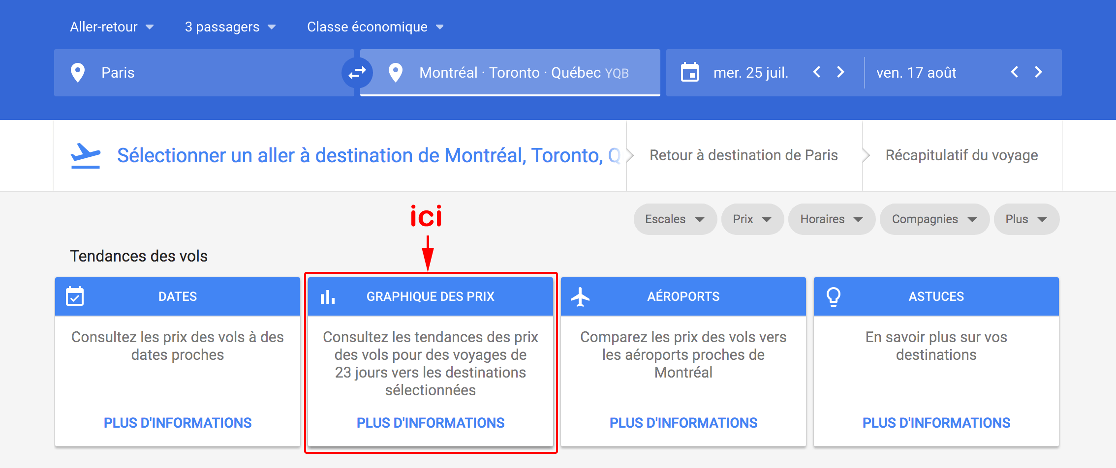Switch to Récapitulatif du voyage step

coord(961,155)
